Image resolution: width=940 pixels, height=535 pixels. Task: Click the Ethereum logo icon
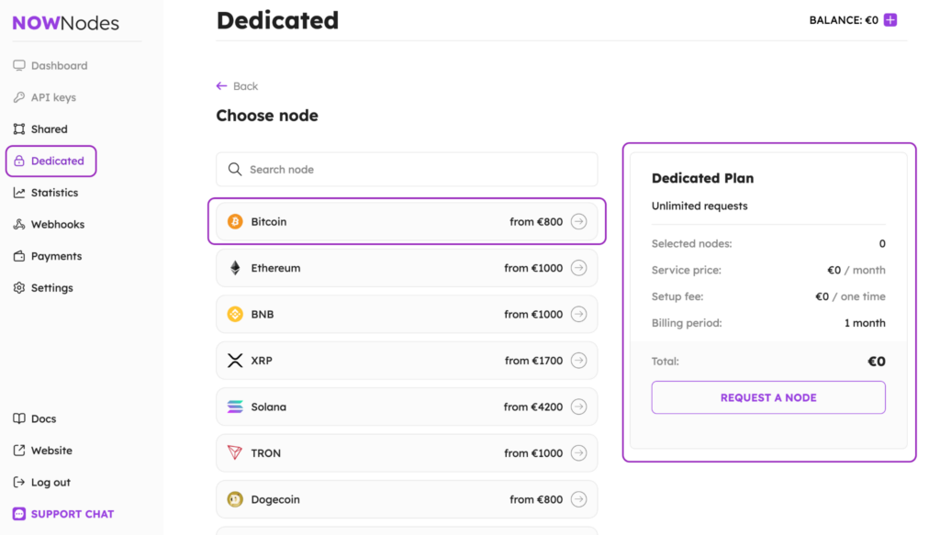tap(235, 268)
